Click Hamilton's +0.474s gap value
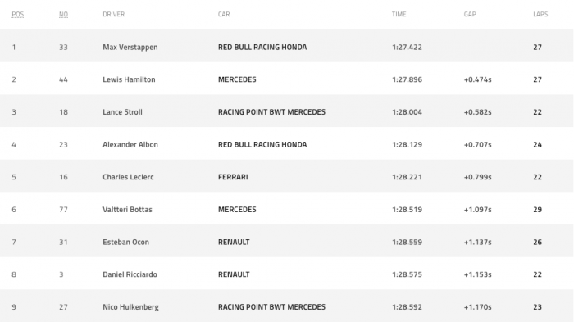Image resolution: width=574 pixels, height=322 pixels. [x=478, y=79]
